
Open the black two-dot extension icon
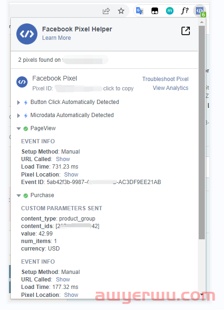point(154,11)
